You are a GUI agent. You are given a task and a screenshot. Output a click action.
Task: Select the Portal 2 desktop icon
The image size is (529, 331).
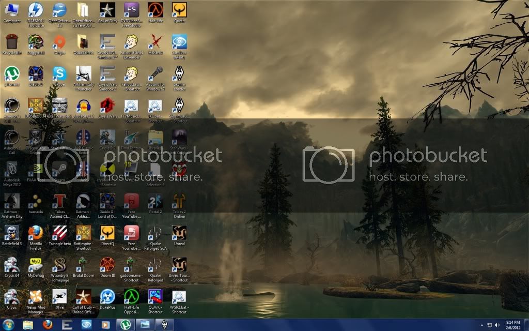(155, 201)
